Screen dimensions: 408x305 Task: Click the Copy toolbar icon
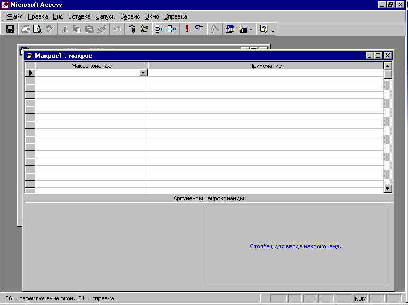[x=77, y=29]
